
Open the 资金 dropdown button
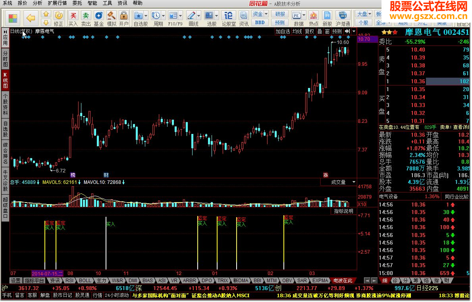click(260, 14)
